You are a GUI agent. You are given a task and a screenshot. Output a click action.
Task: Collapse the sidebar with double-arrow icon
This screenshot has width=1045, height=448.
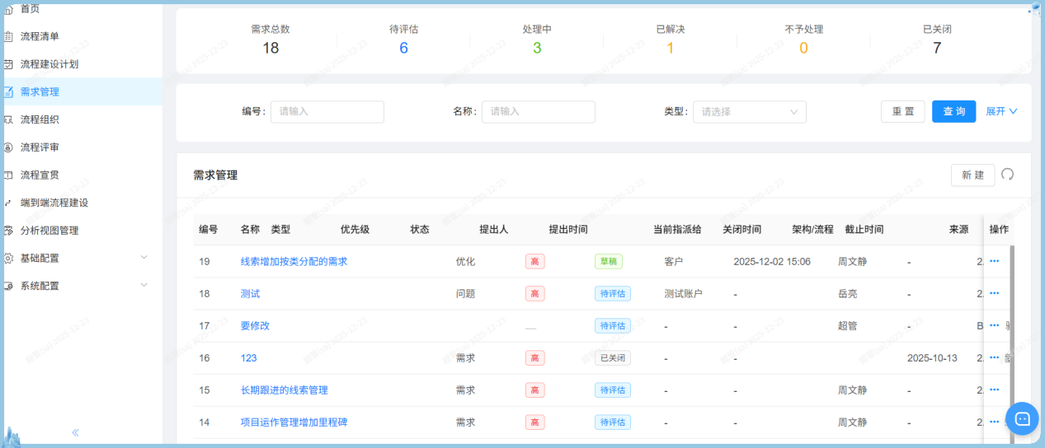pos(75,432)
